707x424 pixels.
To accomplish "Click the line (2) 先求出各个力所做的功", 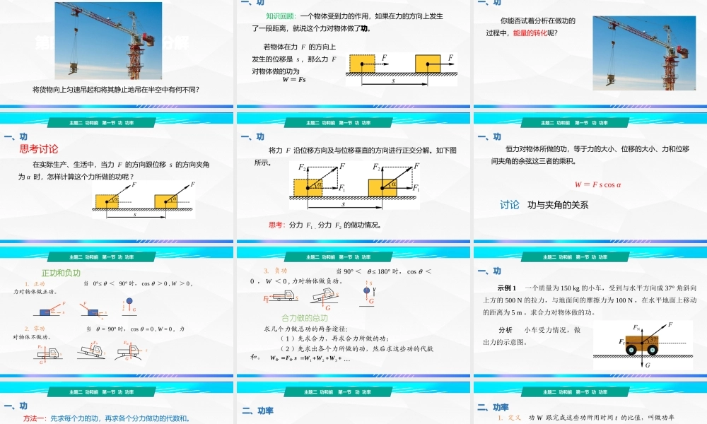I will tap(356, 349).
